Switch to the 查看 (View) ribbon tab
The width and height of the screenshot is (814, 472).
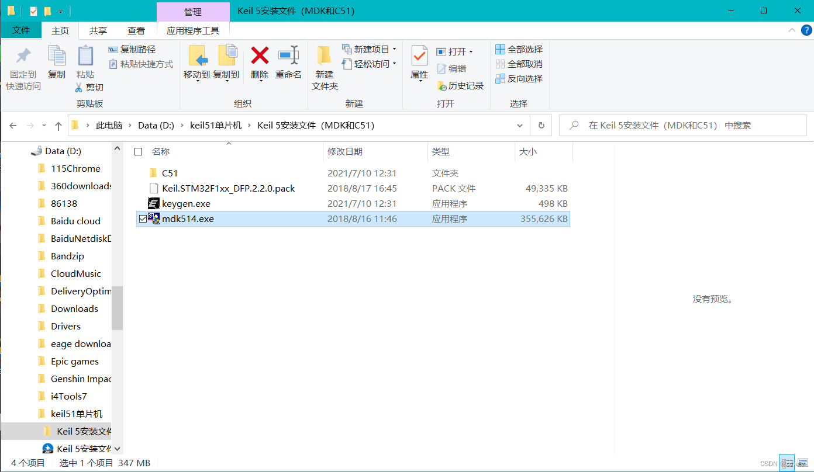coord(136,30)
